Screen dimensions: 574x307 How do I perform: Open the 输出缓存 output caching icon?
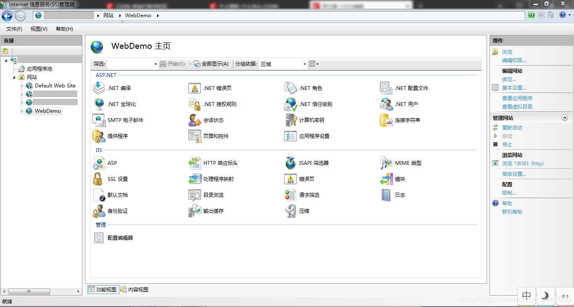pyautogui.click(x=195, y=211)
